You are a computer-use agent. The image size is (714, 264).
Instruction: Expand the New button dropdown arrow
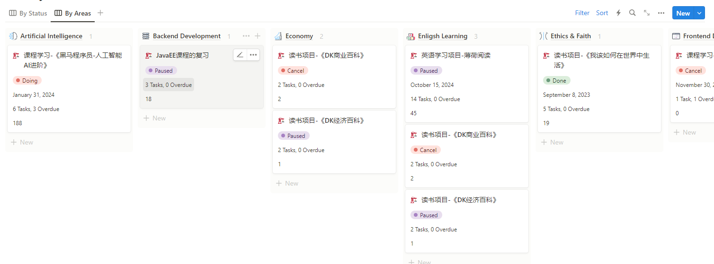tap(700, 13)
